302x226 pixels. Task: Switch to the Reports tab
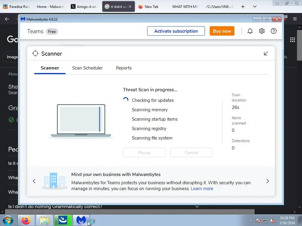point(124,68)
